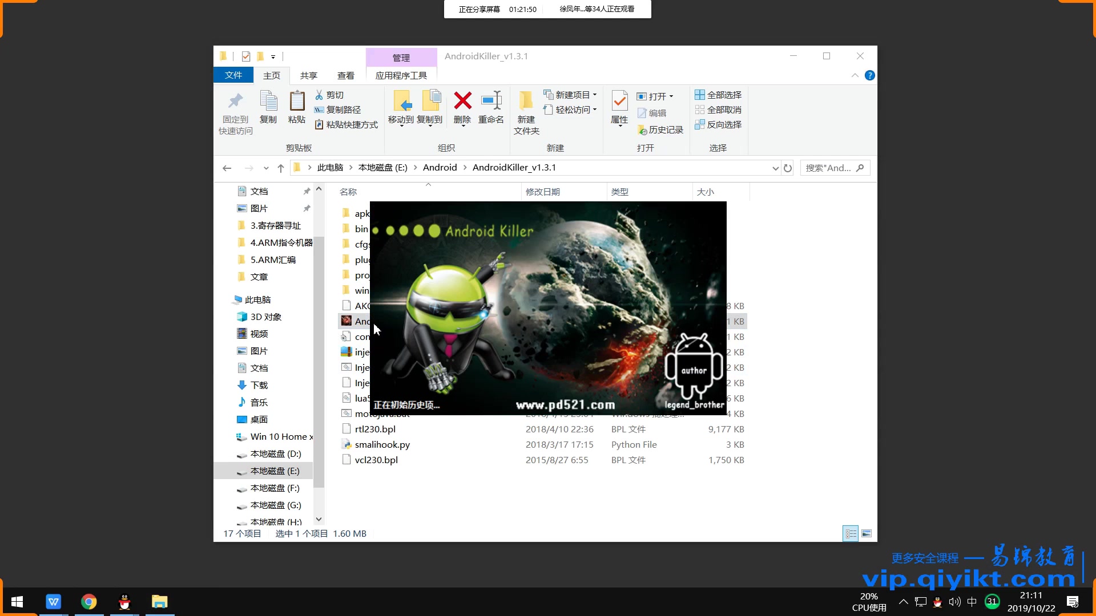Expand the 打开 (Open) dropdown arrow
Screen dimensions: 1096x616
pyautogui.click(x=671, y=96)
